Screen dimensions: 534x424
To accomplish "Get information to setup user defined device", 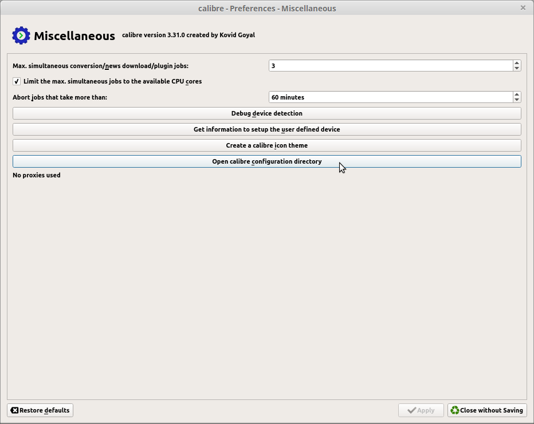I will point(266,129).
